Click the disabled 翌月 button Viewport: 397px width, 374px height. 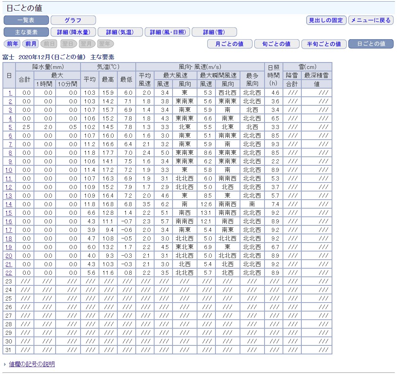[86, 44]
